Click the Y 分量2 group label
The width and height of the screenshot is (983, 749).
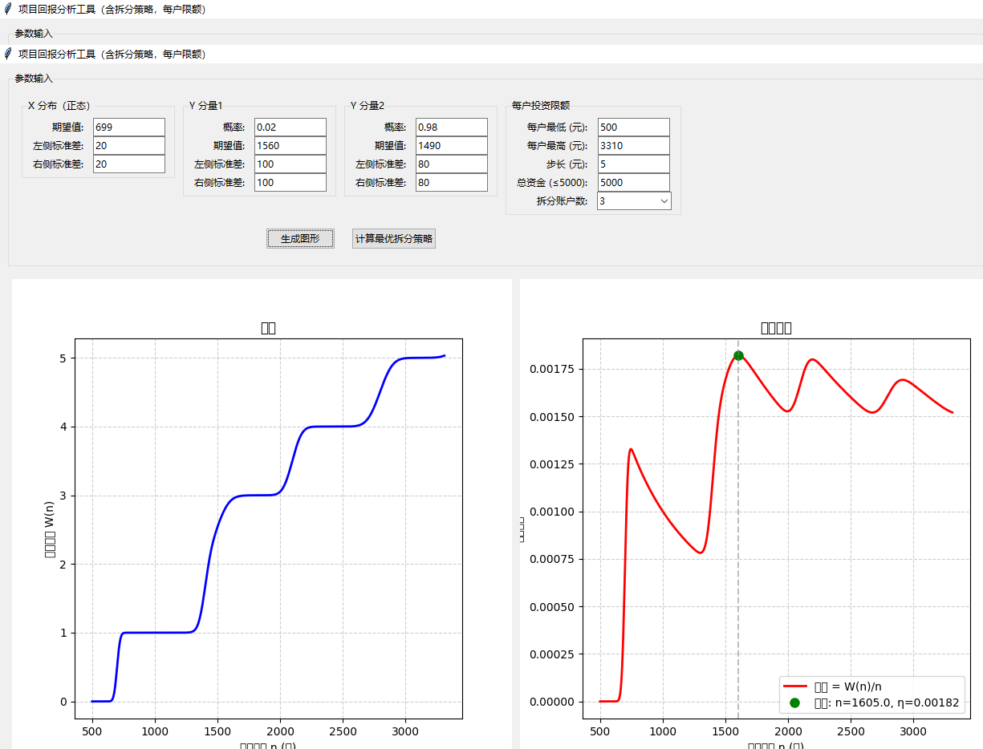click(368, 105)
